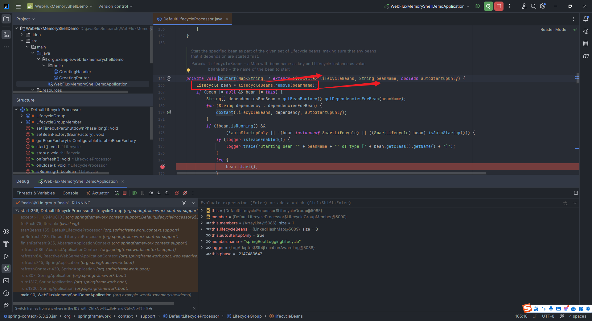The height and width of the screenshot is (321, 592).
Task: Filter frames with the funnel icon
Action: click(184, 203)
